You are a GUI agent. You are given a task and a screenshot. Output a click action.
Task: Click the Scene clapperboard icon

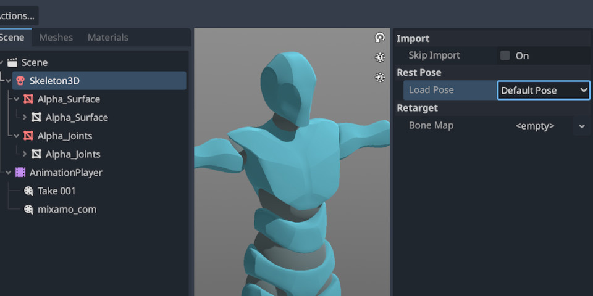point(12,62)
